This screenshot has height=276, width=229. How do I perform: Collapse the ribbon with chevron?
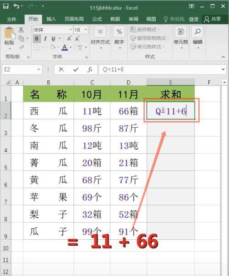[x=223, y=57]
